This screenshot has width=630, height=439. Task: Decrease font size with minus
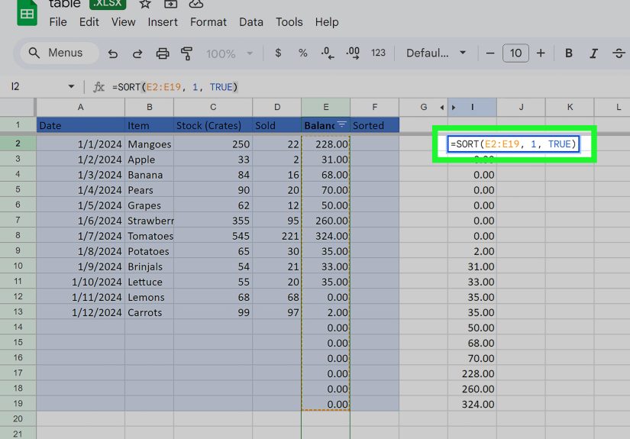point(490,53)
